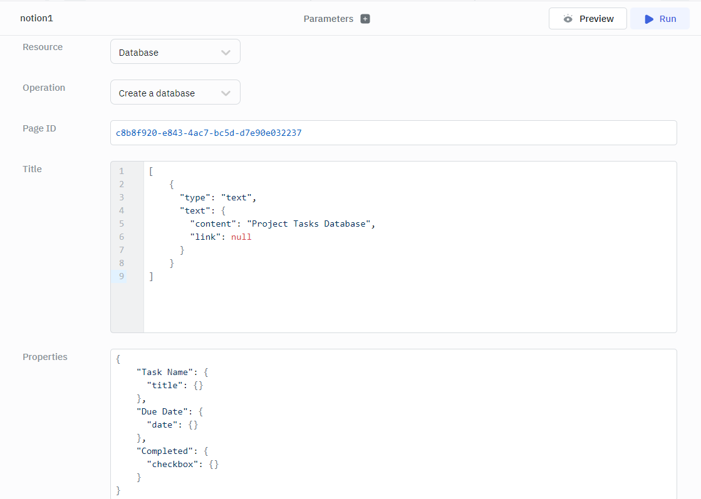Select the notion1 query name
701x499 pixels.
(x=37, y=19)
